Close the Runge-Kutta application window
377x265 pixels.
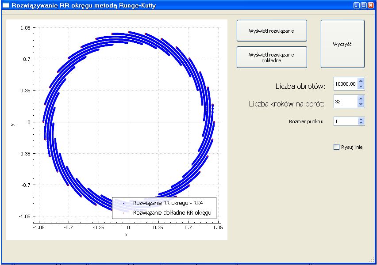coord(371,6)
